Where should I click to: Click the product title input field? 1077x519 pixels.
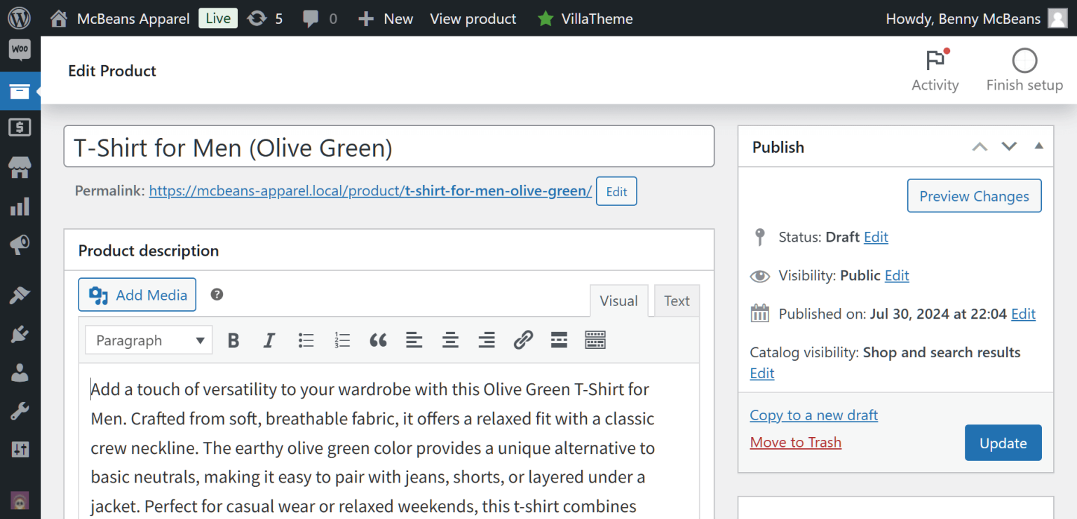point(388,147)
